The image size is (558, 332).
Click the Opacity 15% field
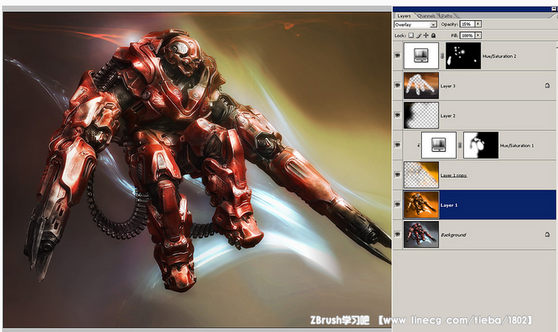pos(467,25)
